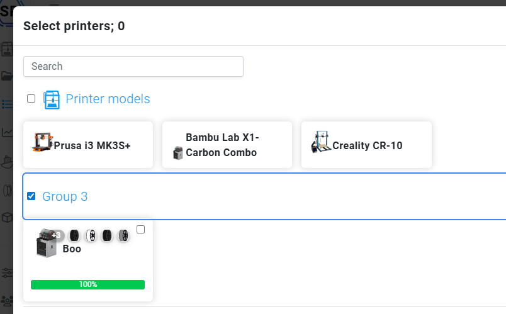Click the Creality CR-10 printer image
Screen dimensions: 506x314
(321, 142)
